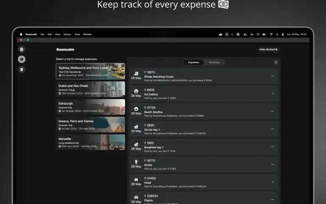Click the Dinner day 1 food icon
Screen dimensions: 326x204
136,127
